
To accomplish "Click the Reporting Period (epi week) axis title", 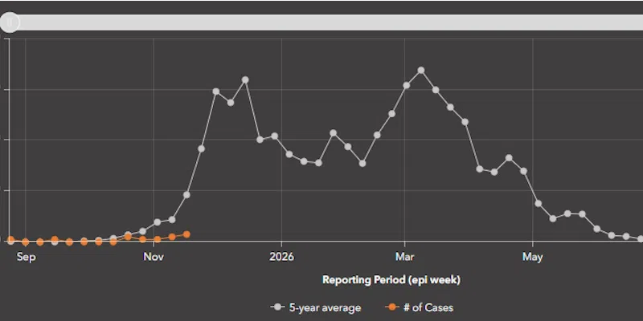I will (x=391, y=280).
